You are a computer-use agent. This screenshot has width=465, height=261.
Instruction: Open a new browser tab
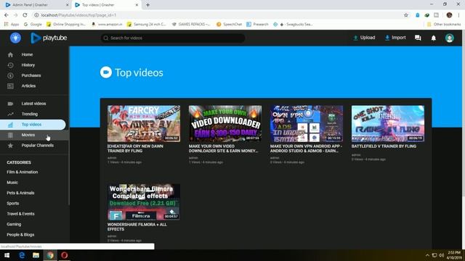pyautogui.click(x=147, y=5)
